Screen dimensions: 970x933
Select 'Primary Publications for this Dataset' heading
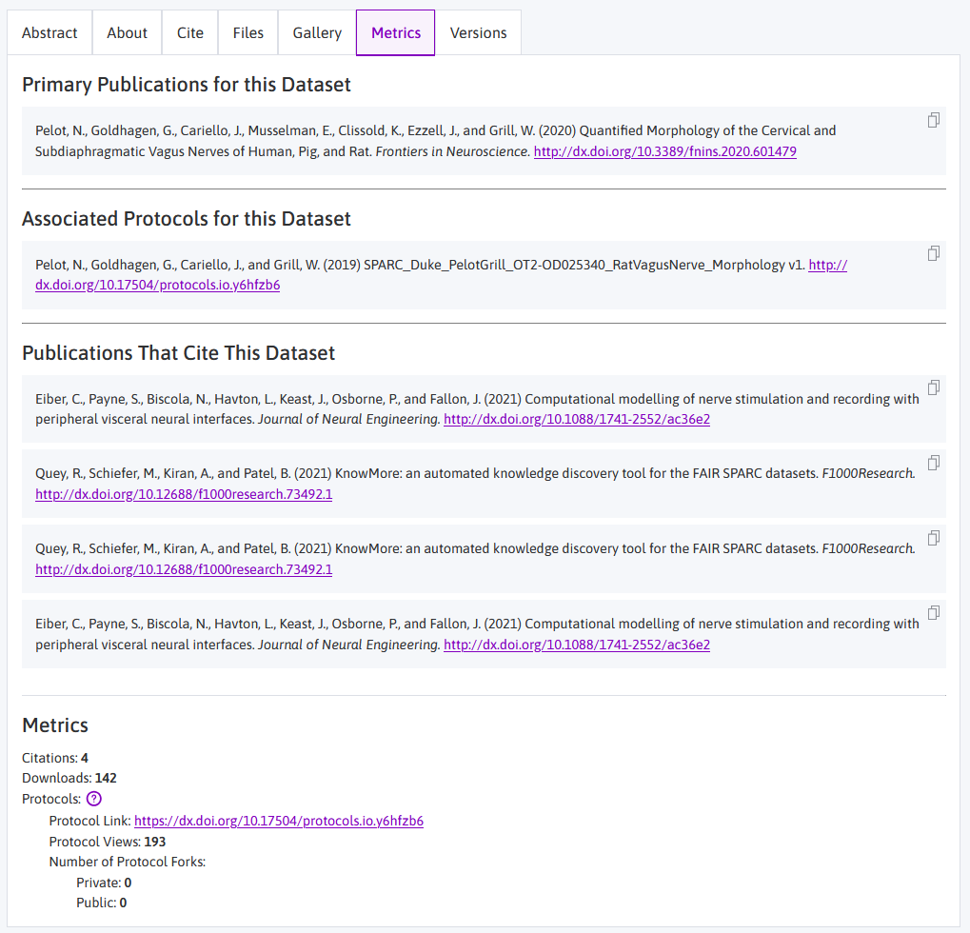[187, 84]
